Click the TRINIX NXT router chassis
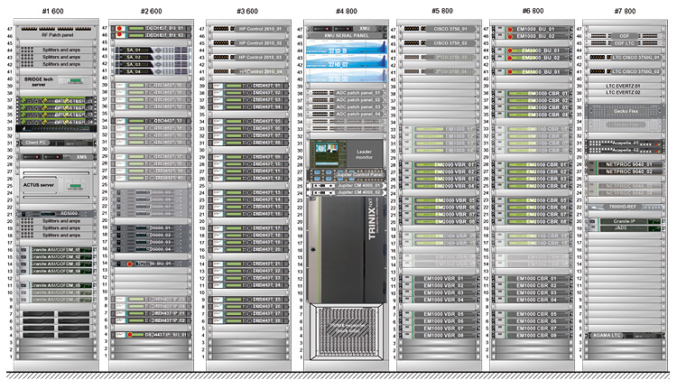 point(347,249)
